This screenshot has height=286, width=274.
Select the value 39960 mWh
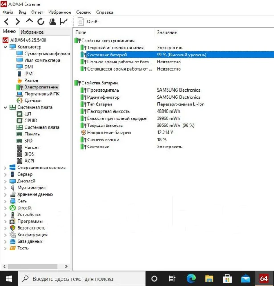click(168, 118)
